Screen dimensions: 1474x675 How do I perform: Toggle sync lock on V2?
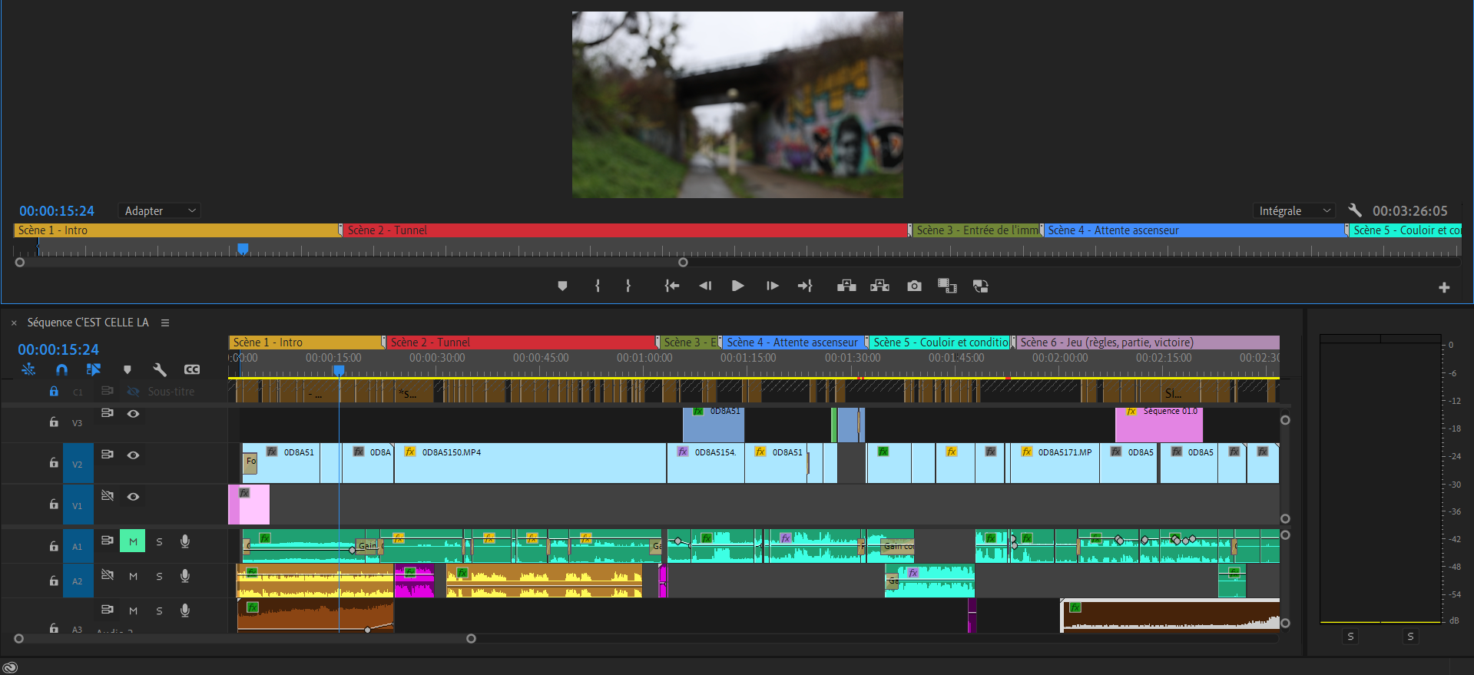click(108, 455)
